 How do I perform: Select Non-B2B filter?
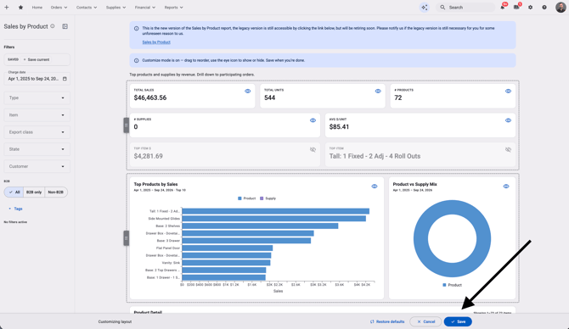tap(55, 192)
